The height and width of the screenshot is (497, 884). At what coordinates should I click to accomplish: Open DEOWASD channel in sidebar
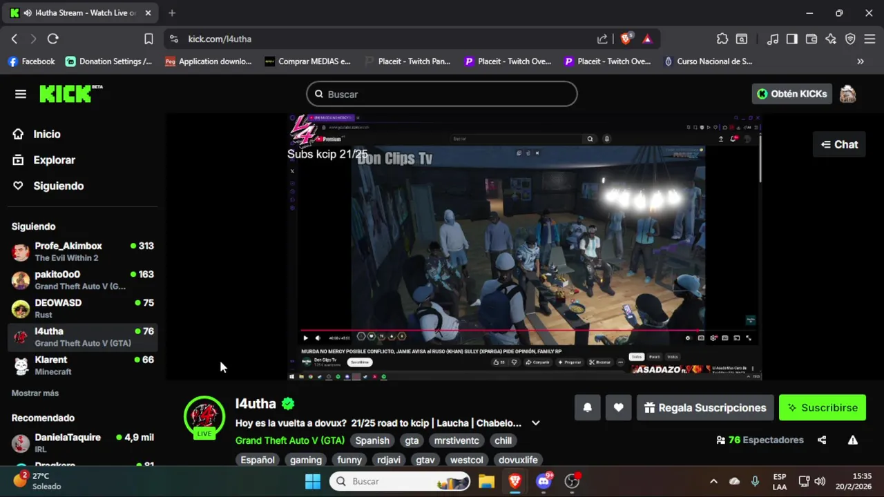[x=82, y=309]
